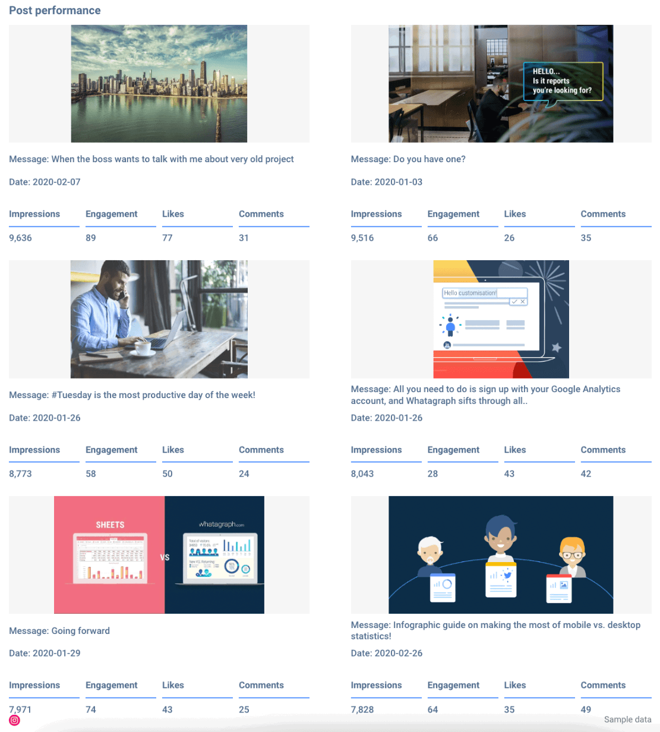The width and height of the screenshot is (660, 732).
Task: Click the Comments metric label
Action: pyautogui.click(x=261, y=214)
